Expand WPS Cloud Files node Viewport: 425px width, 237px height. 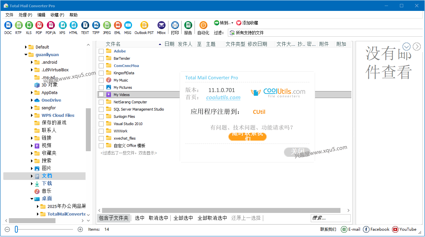32,116
